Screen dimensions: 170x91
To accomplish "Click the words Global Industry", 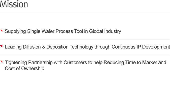I will (x=105, y=31).
